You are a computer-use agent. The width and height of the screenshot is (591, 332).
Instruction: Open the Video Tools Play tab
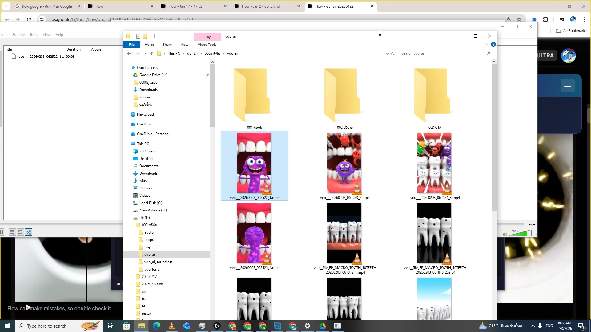(207, 37)
